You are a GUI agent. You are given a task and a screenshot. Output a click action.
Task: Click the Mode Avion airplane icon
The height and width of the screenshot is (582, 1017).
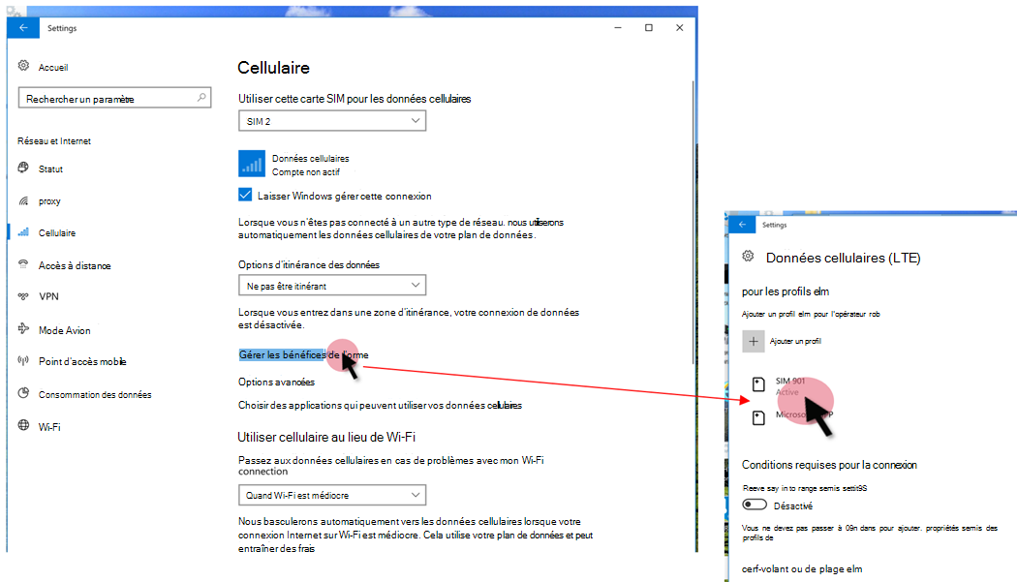(x=23, y=328)
